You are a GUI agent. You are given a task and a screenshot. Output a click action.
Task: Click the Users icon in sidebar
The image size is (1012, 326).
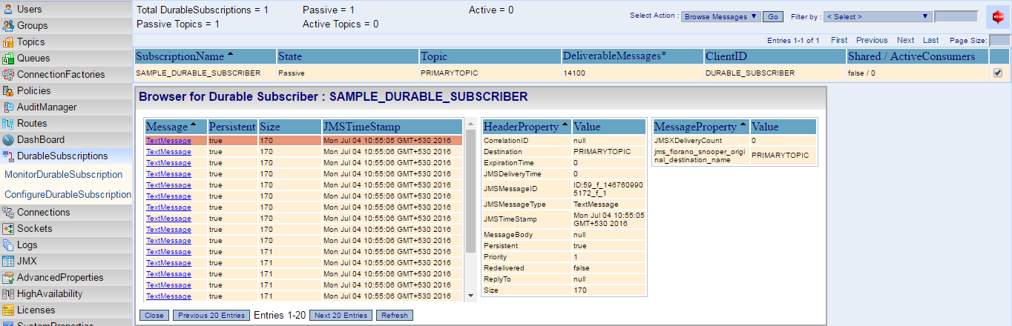[x=8, y=10]
